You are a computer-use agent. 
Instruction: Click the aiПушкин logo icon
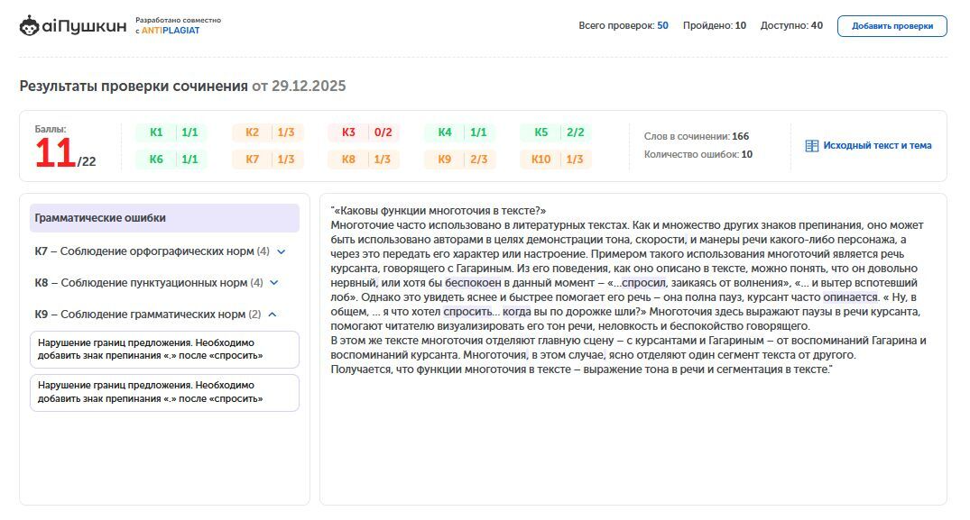coord(29,26)
